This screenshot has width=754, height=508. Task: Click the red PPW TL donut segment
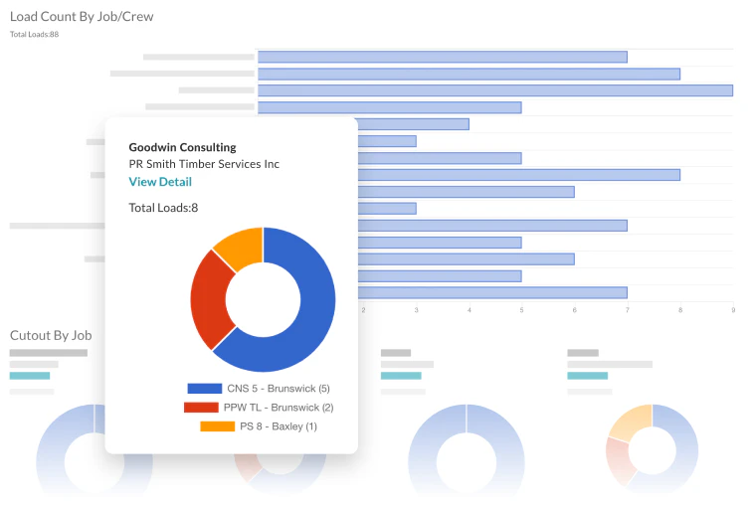point(208,300)
